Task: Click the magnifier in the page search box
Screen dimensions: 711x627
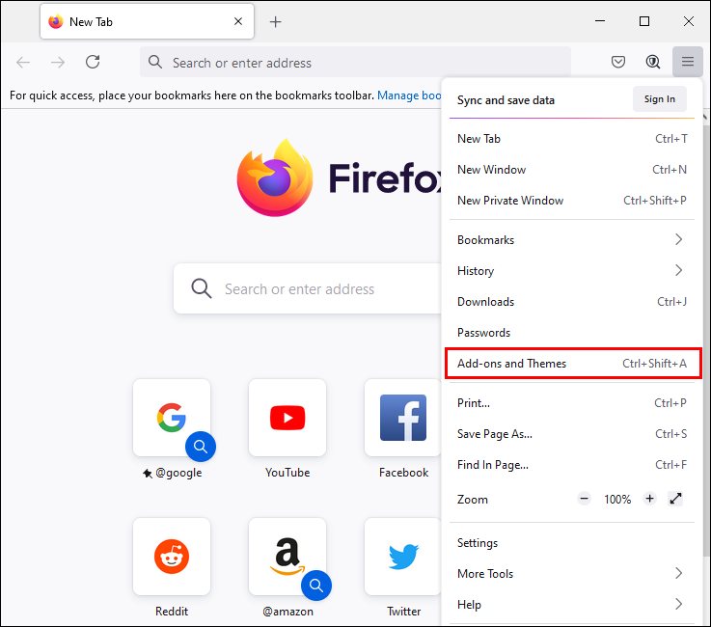Action: click(x=202, y=288)
